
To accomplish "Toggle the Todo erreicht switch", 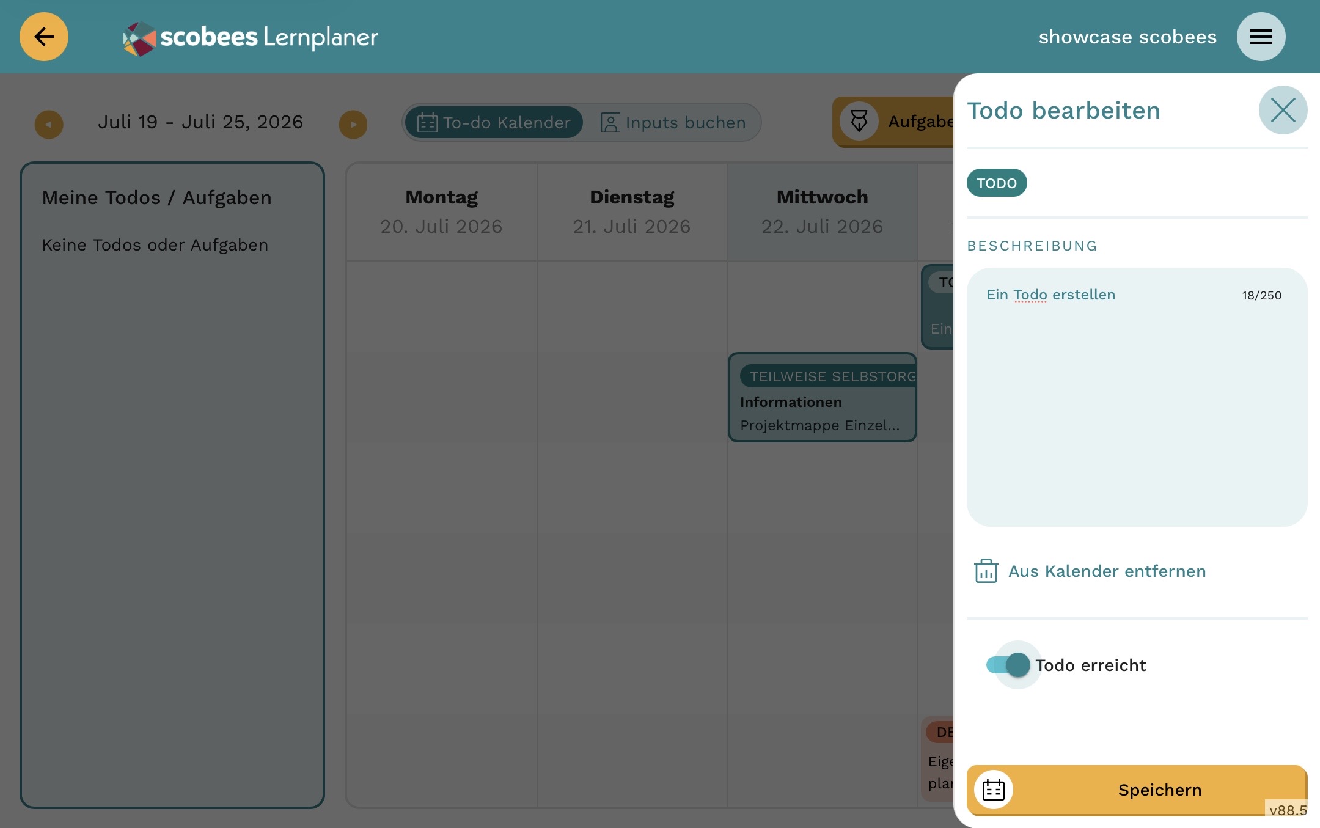I will pos(1008,665).
